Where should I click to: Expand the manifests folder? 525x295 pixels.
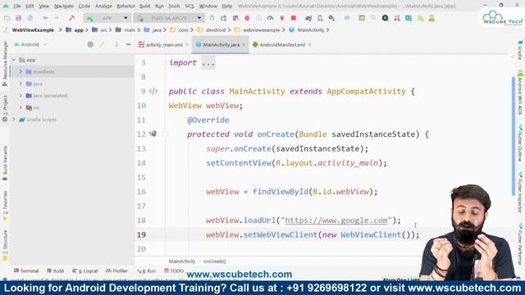pyautogui.click(x=21, y=71)
